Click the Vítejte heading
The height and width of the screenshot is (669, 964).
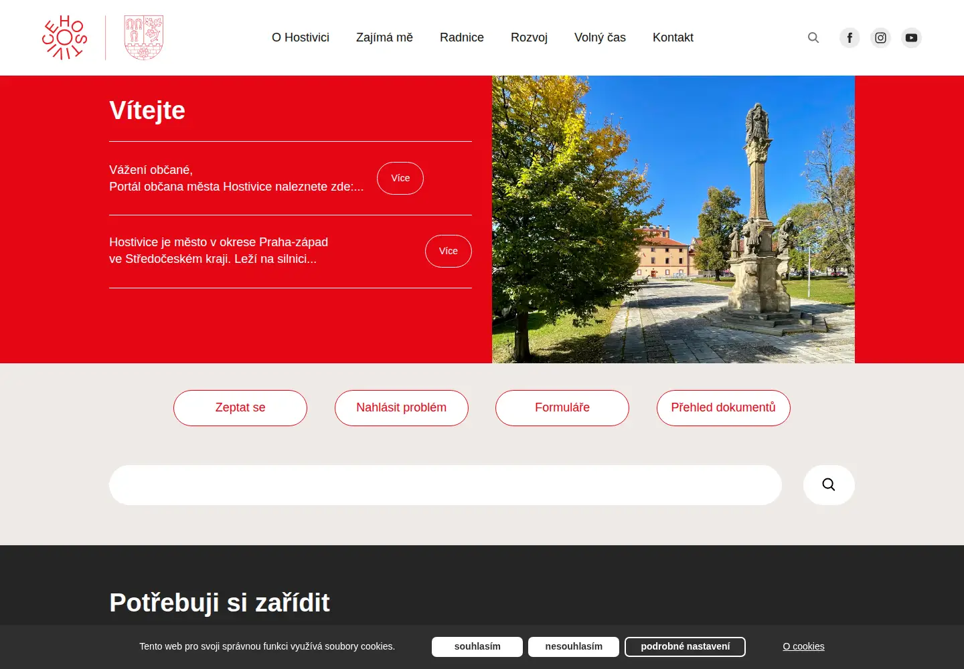tap(147, 110)
